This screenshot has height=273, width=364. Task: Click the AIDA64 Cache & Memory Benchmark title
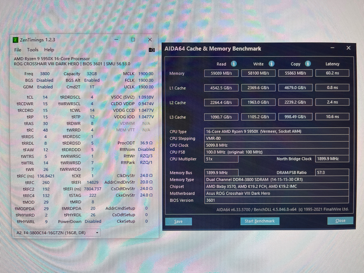[x=213, y=49]
